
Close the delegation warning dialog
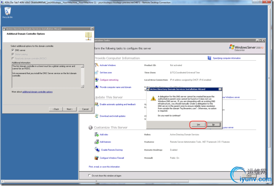click(220, 89)
